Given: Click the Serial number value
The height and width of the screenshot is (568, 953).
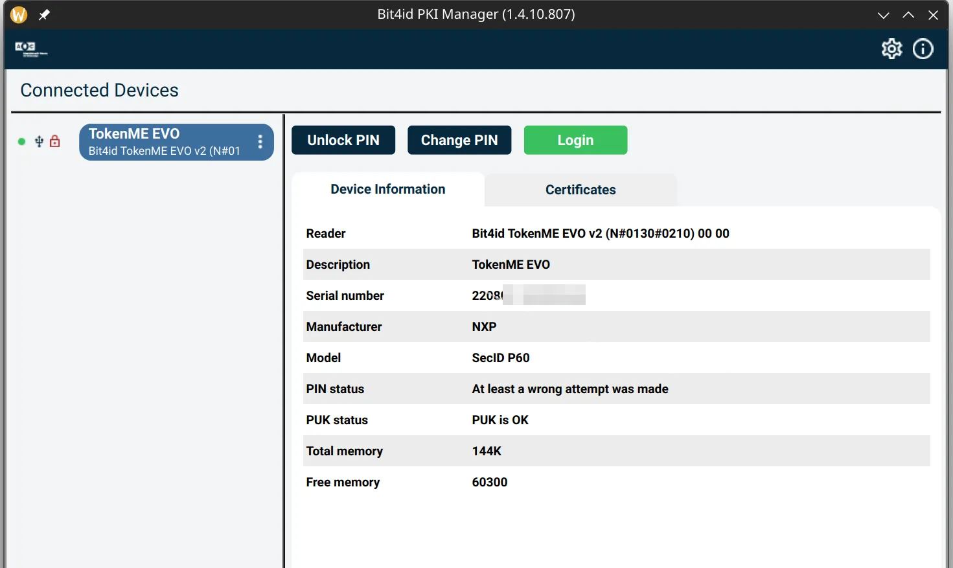Looking at the screenshot, I should point(529,295).
